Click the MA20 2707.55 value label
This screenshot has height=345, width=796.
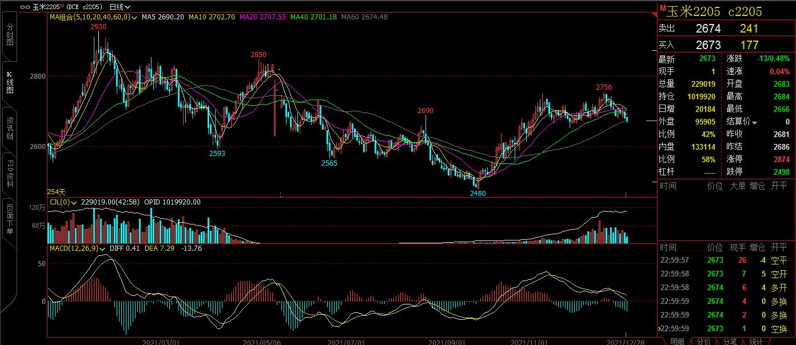click(x=262, y=17)
